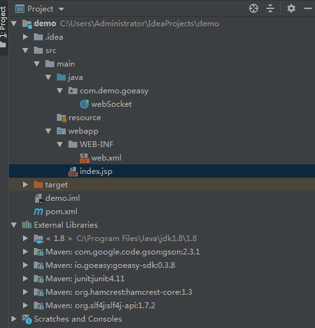The image size is (315, 328).
Task: Open the Project panel settings gear
Action: pos(291,9)
